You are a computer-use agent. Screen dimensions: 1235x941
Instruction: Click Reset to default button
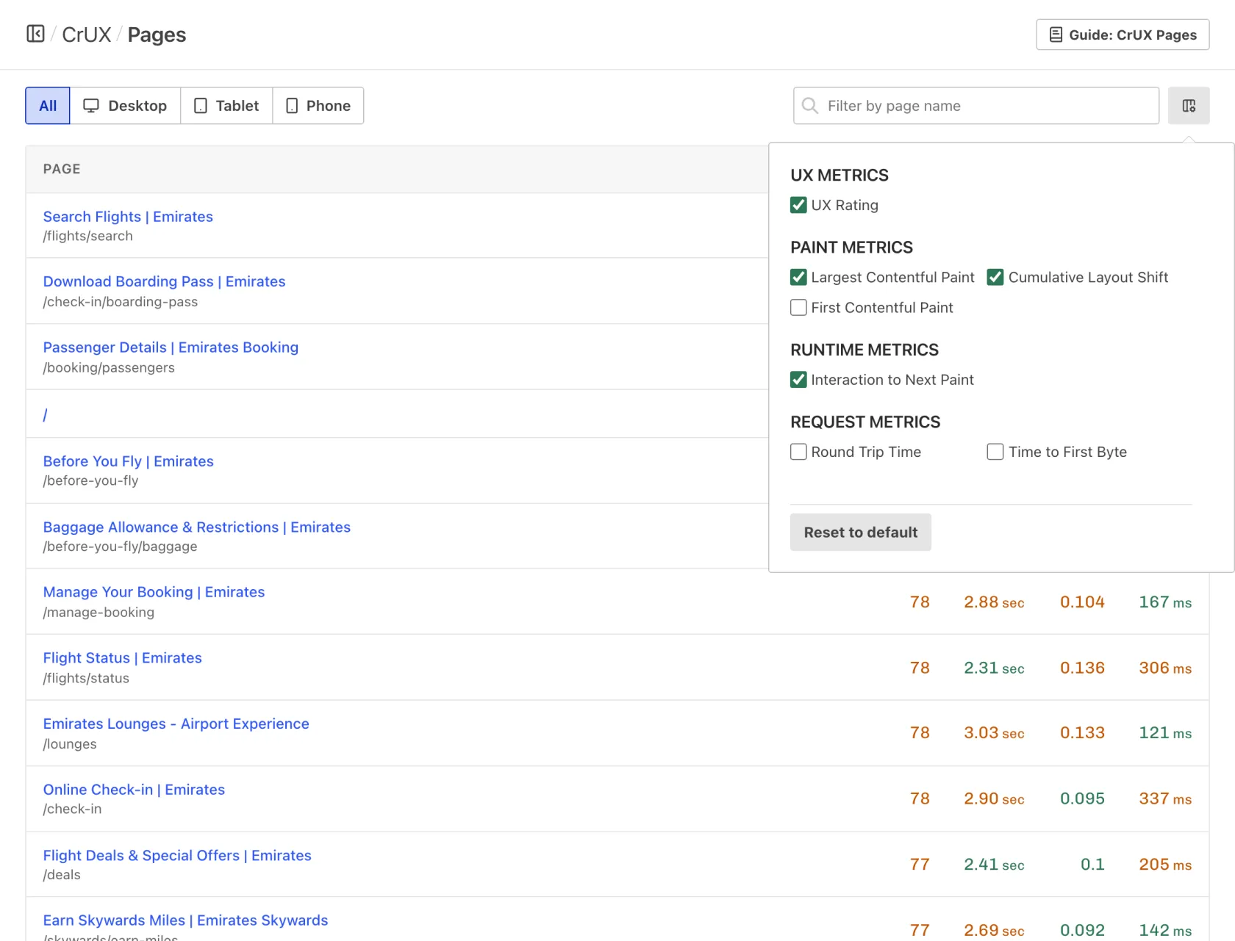(x=861, y=532)
